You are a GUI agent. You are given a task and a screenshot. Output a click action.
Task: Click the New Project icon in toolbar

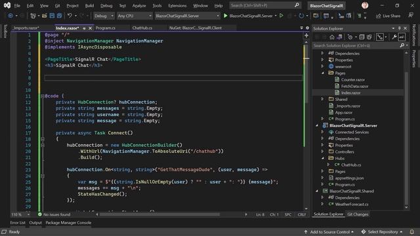33,16
